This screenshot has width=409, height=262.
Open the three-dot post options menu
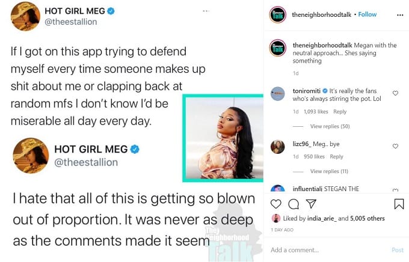coord(400,15)
